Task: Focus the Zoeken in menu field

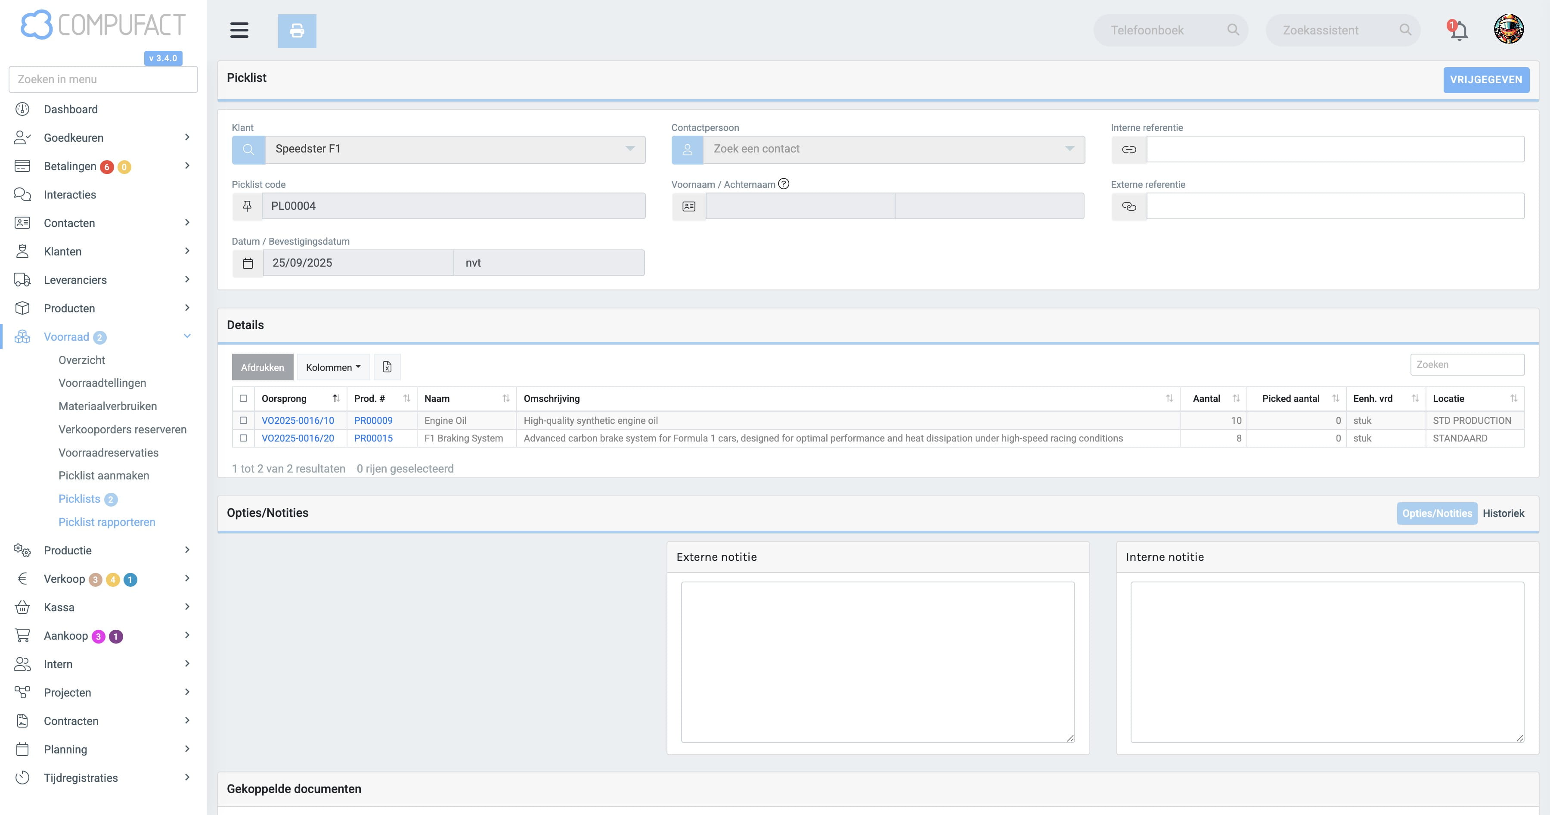Action: [103, 79]
